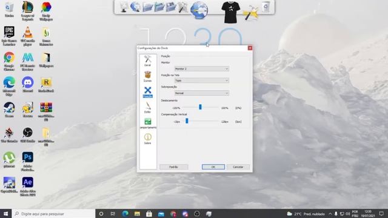Select the Google Chrome desktop icon
The width and height of the screenshot is (388, 218).
coord(9,61)
